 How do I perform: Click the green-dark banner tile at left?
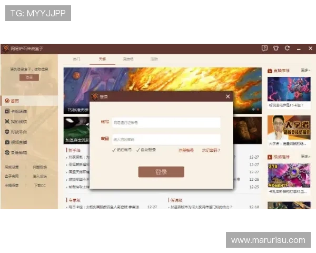click(x=76, y=130)
